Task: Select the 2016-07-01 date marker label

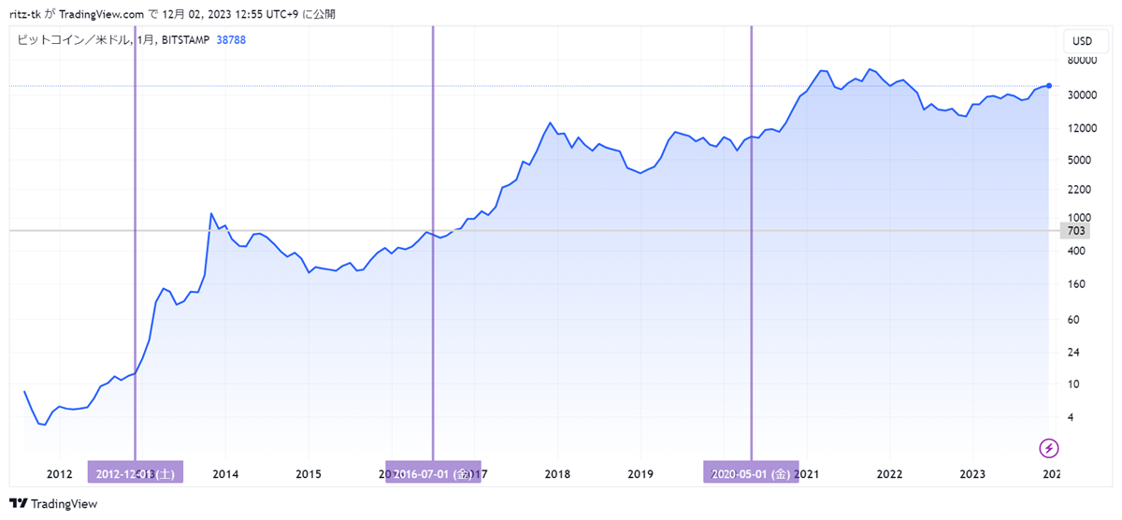Action: coord(433,474)
